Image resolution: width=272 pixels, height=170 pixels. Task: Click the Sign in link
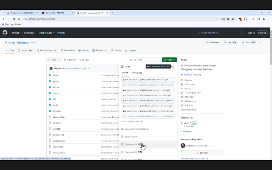point(251,33)
